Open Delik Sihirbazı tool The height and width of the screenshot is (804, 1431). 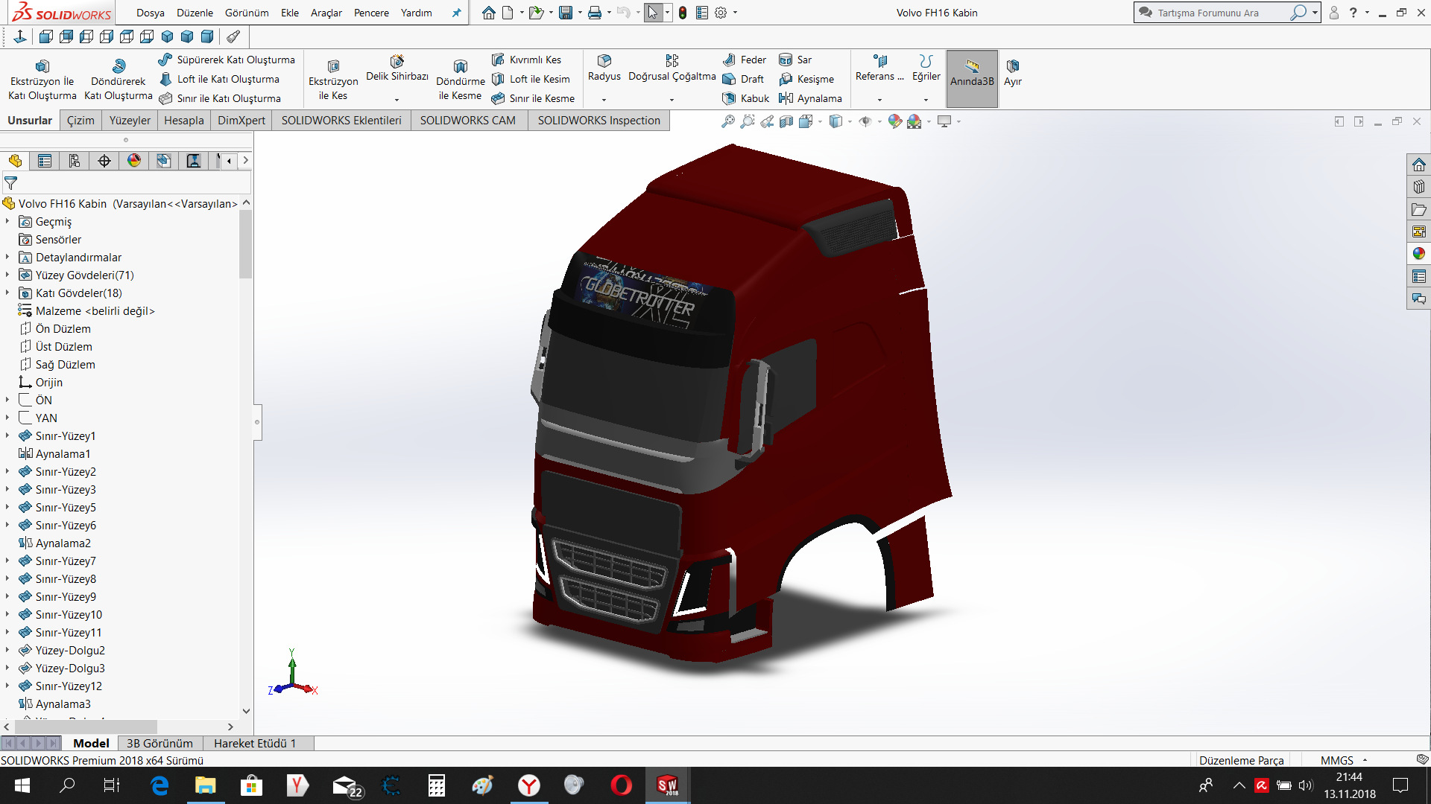tap(397, 68)
